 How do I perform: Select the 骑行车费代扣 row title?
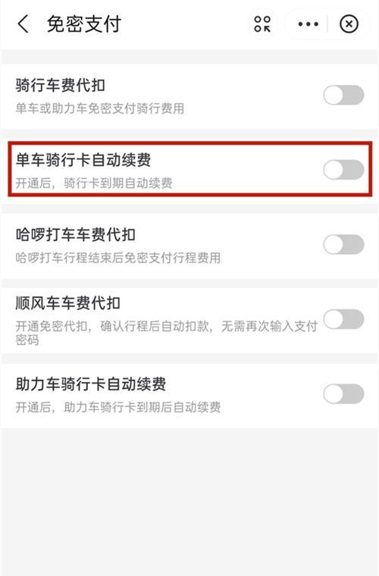[x=60, y=86]
